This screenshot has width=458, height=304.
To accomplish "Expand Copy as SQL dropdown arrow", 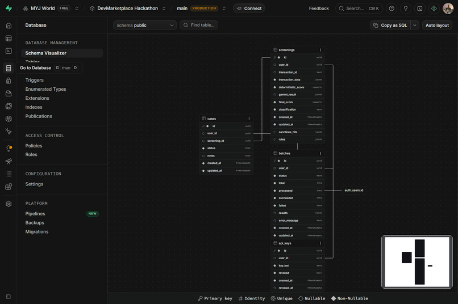I will click(414, 26).
